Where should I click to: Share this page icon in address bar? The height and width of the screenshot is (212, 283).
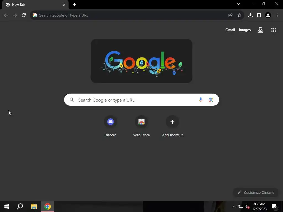coord(230,15)
